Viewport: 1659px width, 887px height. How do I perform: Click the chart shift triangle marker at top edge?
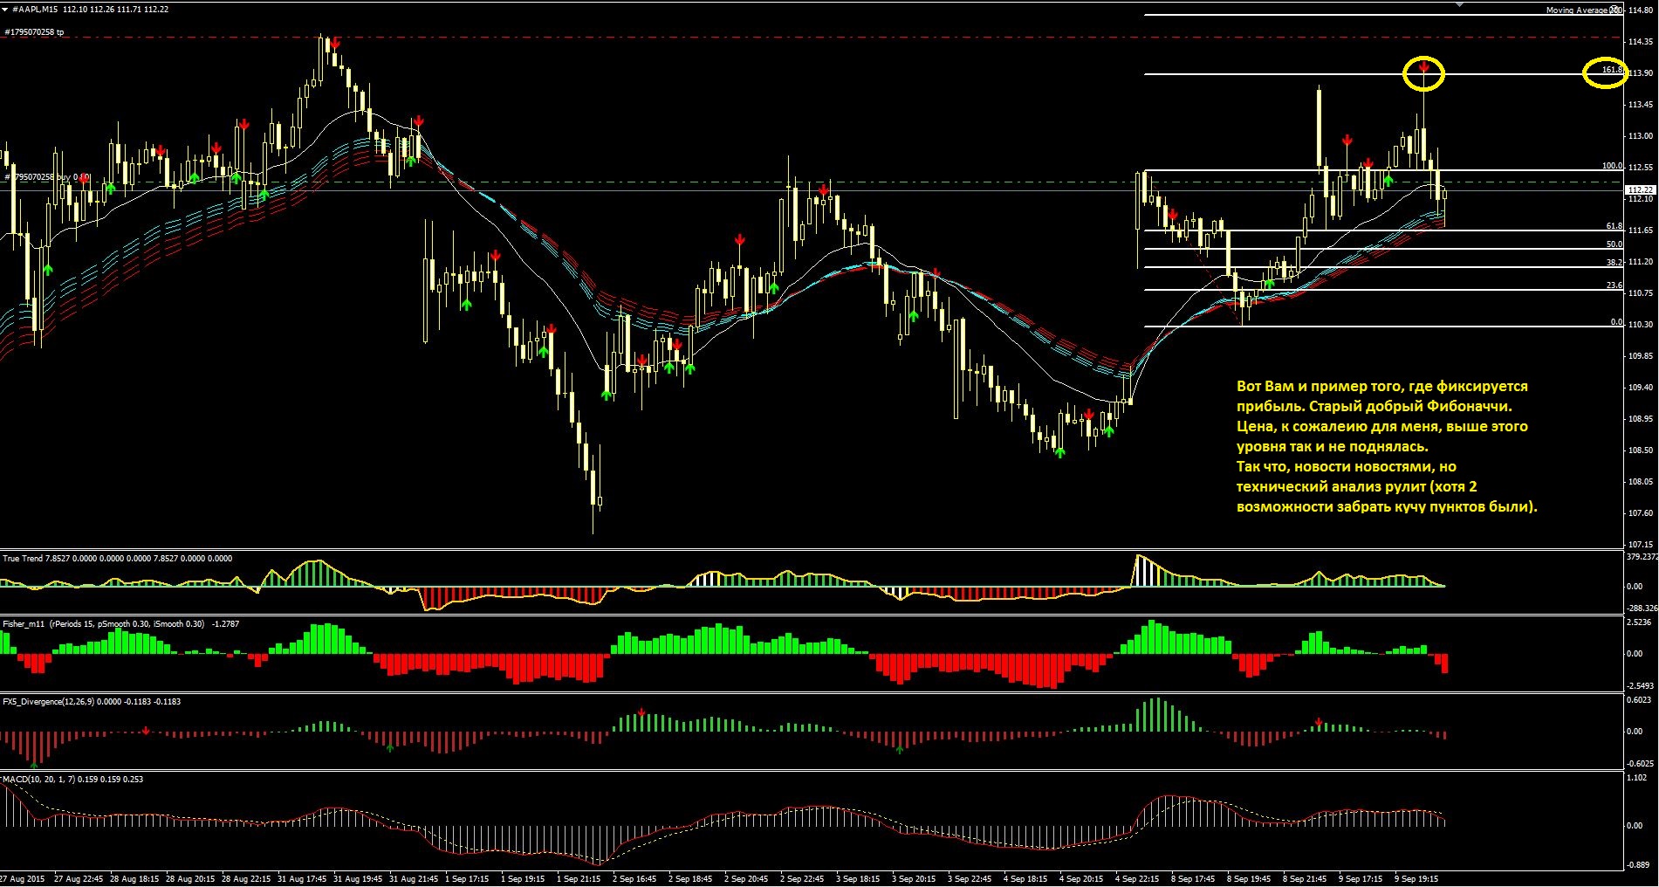1460,4
